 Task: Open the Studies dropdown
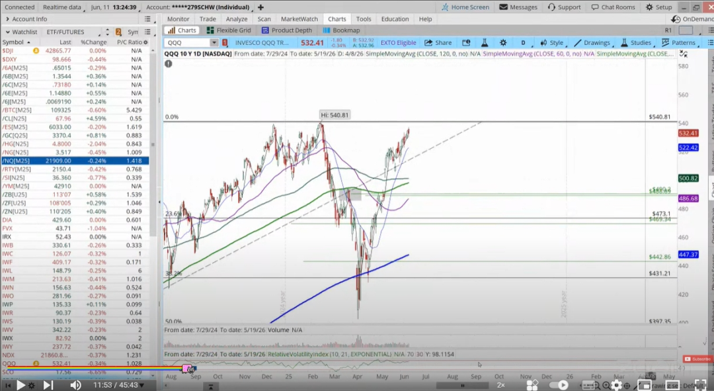(x=637, y=43)
